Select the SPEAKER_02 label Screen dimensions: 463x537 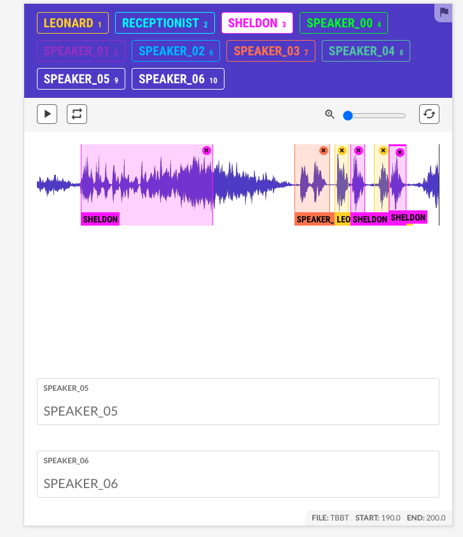pos(176,51)
